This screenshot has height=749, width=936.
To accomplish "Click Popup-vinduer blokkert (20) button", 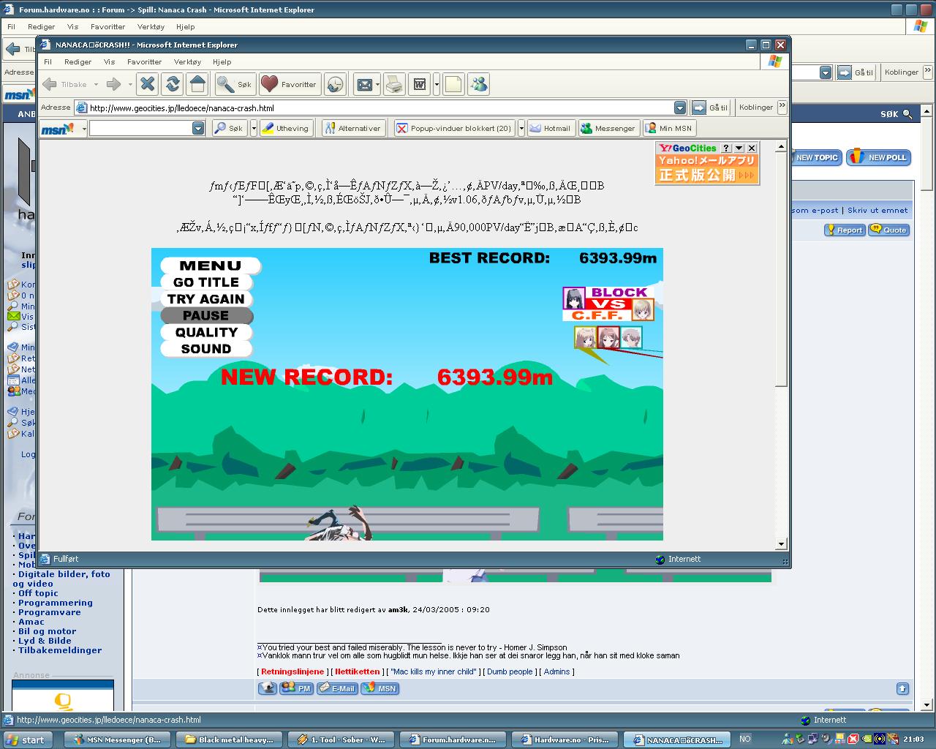I will coord(454,128).
